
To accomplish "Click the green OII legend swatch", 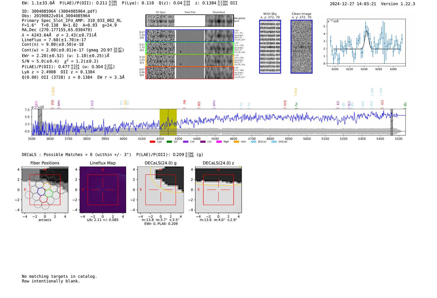I will click(169, 142).
